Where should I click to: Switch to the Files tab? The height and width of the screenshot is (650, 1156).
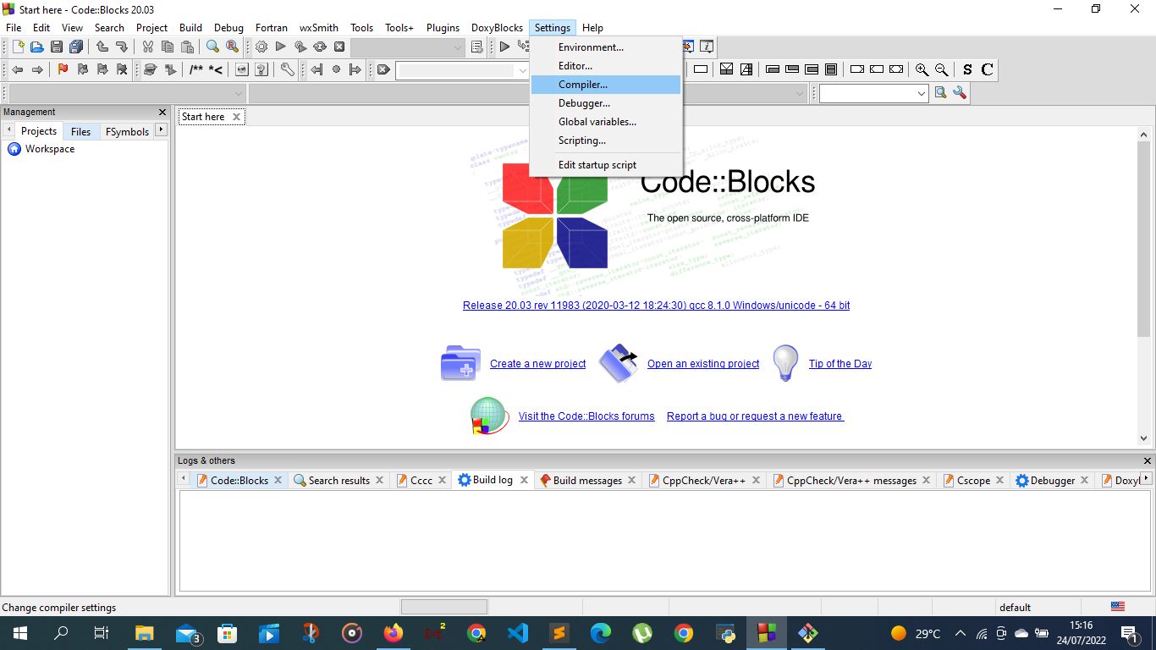(x=81, y=131)
